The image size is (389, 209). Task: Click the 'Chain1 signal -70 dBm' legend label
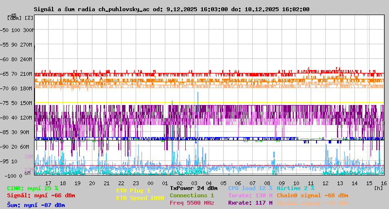tap(313, 203)
